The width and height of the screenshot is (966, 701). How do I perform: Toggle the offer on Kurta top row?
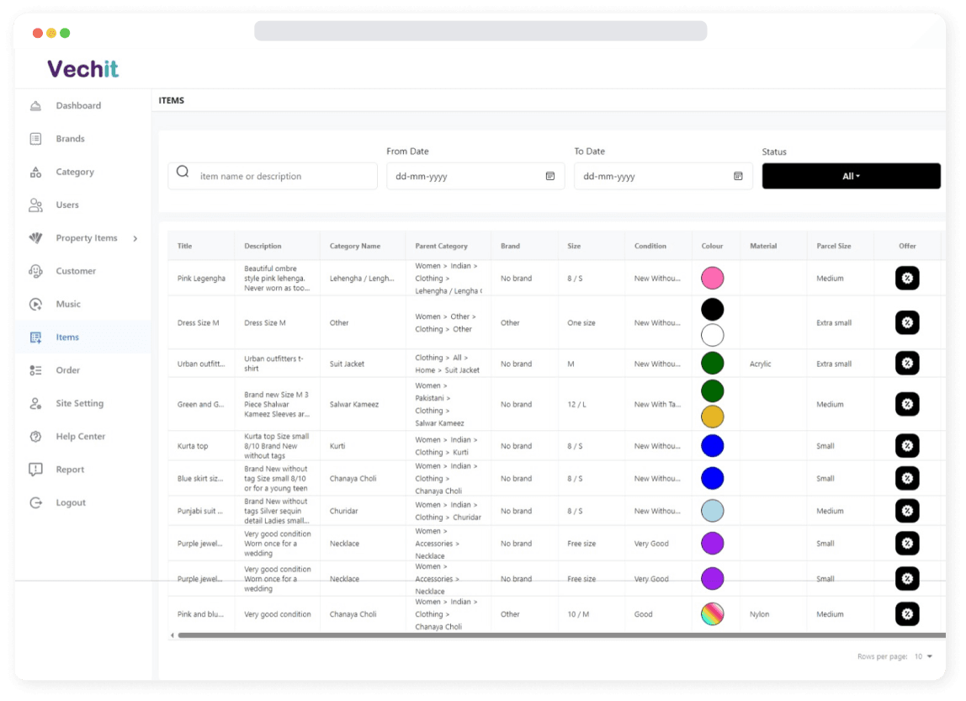coord(907,445)
